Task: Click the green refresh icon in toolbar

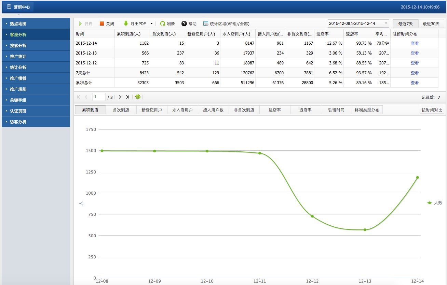Action: (x=163, y=24)
